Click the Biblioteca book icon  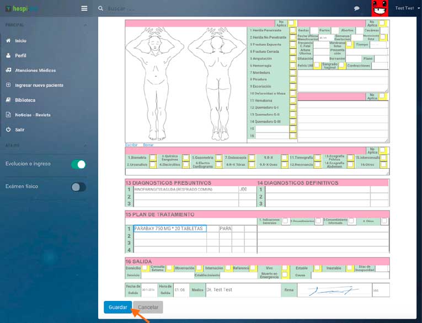[8, 100]
